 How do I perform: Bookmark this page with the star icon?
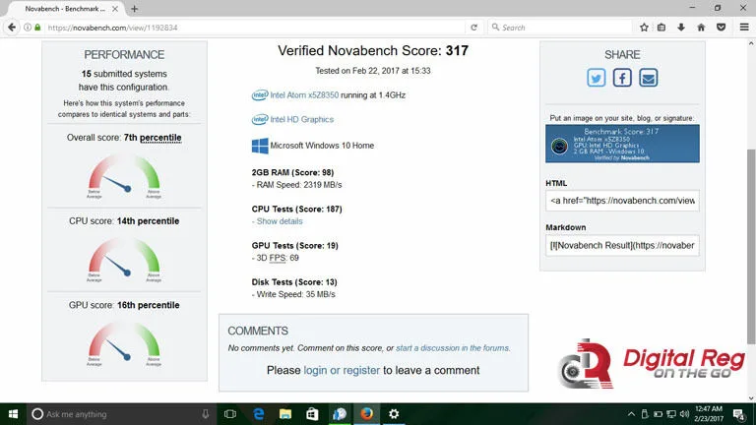[644, 28]
